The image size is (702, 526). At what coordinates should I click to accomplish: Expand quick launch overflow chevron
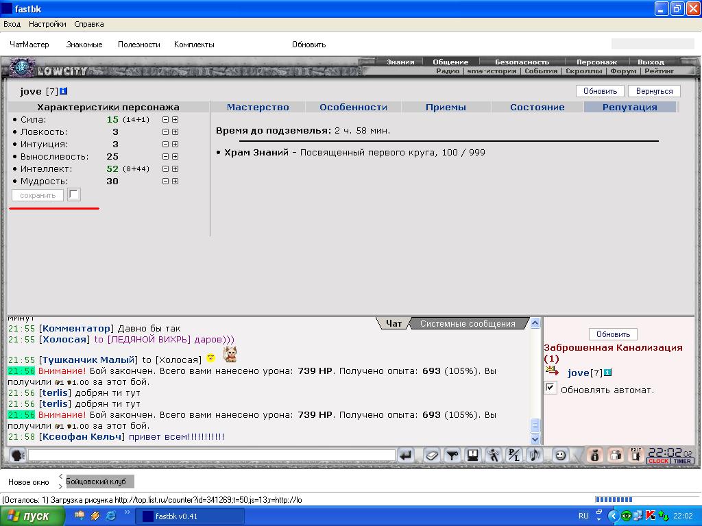pos(127,512)
